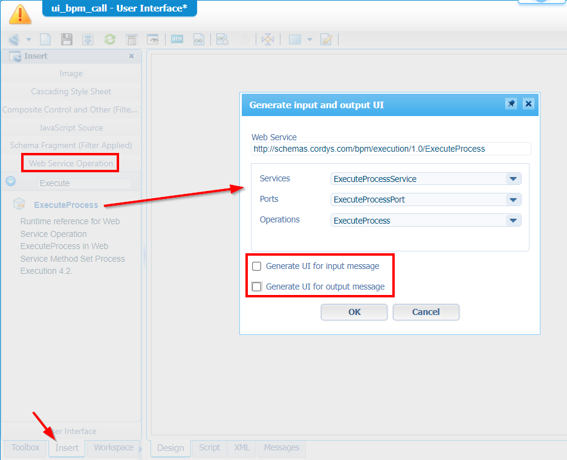The image size is (567, 460).
Task: Pin the Generate input and output UI dialog
Action: tap(511, 104)
